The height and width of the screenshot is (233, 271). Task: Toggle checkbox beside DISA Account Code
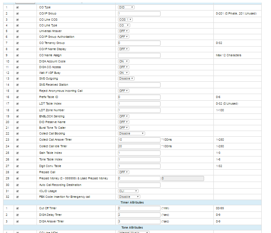[x=18, y=61]
